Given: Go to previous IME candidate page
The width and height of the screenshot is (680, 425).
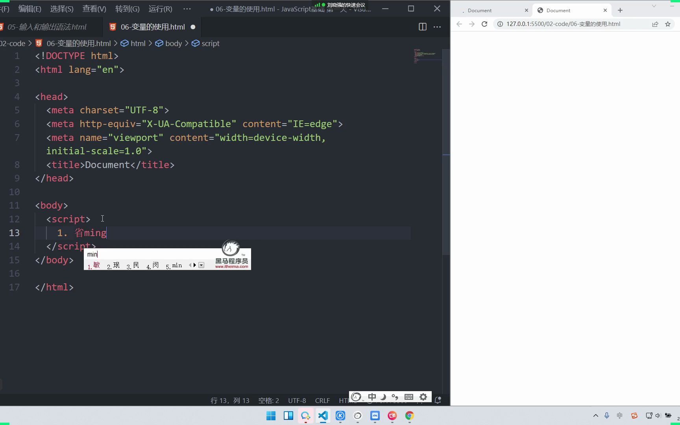Looking at the screenshot, I should (x=190, y=265).
